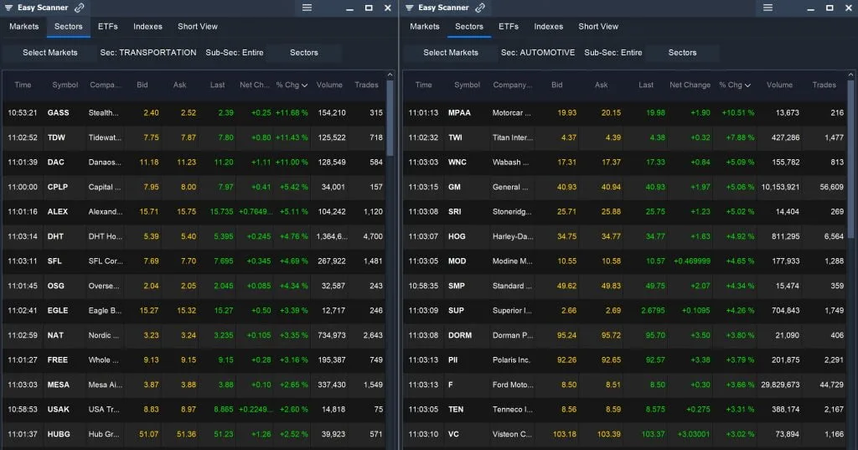
Task: Click Sectors button in TRANSPORTATION scanner
Action: (x=303, y=53)
